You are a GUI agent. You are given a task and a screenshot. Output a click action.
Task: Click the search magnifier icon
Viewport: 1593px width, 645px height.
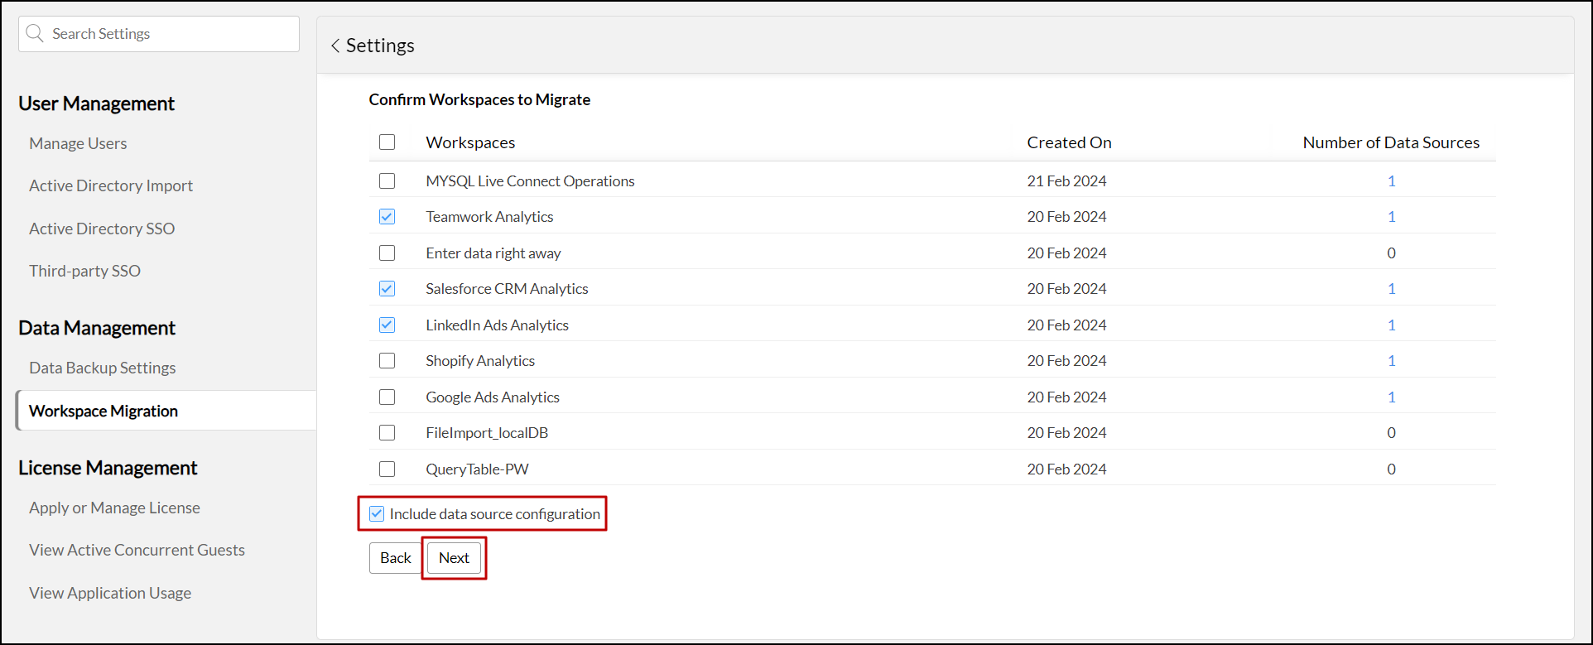[x=35, y=33]
